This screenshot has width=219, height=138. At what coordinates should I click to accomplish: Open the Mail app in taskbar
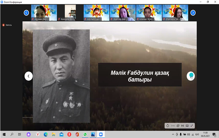point(61,134)
